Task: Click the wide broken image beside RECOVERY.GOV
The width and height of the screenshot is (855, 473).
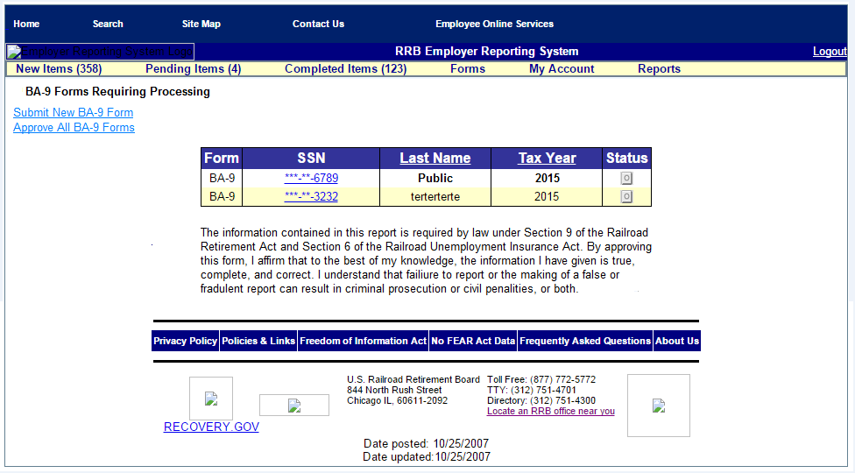Action: pos(294,406)
